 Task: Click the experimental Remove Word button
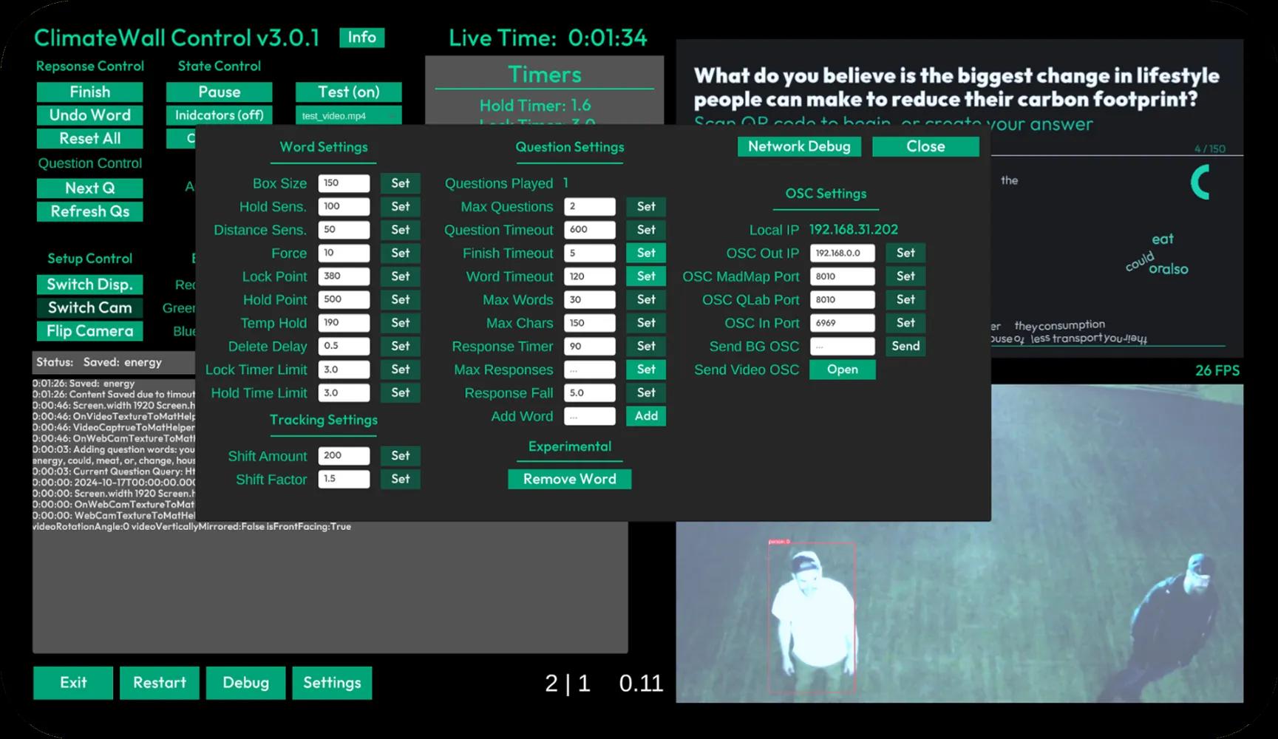pos(569,479)
